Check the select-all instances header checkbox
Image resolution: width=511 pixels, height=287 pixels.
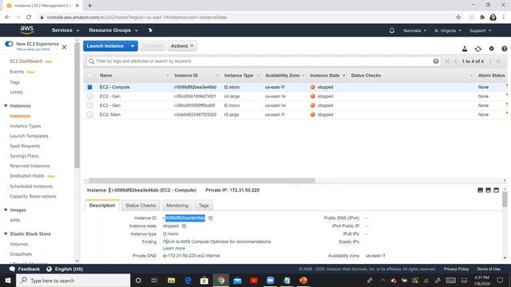tap(89, 76)
